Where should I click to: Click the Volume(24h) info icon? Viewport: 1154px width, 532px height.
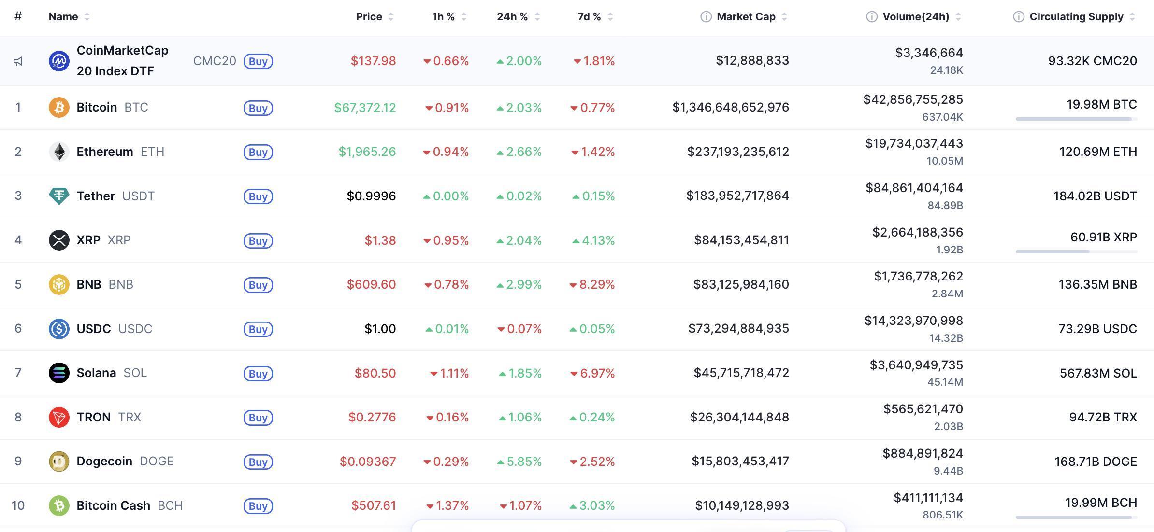[x=871, y=16]
